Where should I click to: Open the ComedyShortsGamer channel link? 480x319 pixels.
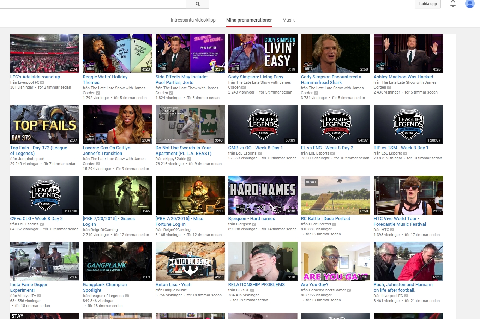click(327, 290)
